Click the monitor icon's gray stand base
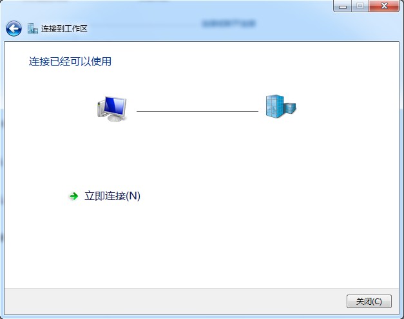The height and width of the screenshot is (319, 404). click(x=115, y=118)
